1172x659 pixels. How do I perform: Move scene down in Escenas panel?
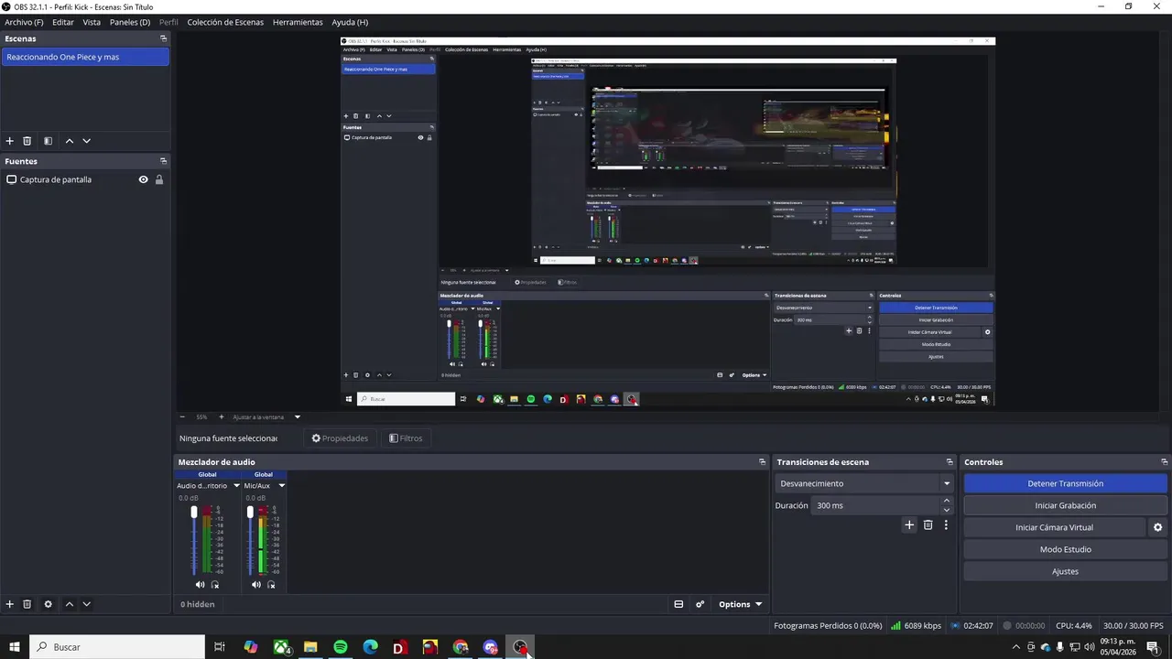(x=87, y=141)
